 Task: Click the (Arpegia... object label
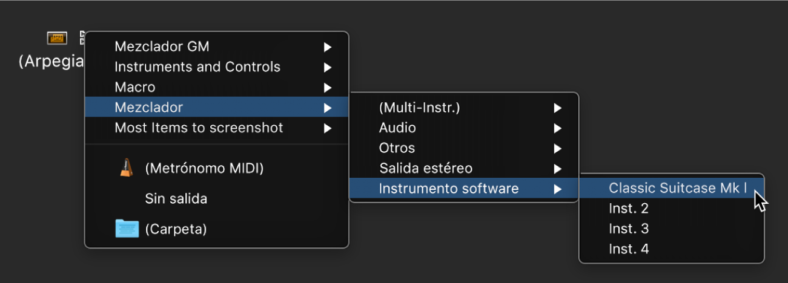click(51, 62)
